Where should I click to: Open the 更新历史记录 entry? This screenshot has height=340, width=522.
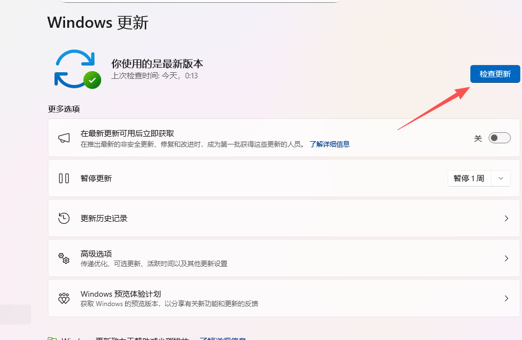[x=104, y=218]
